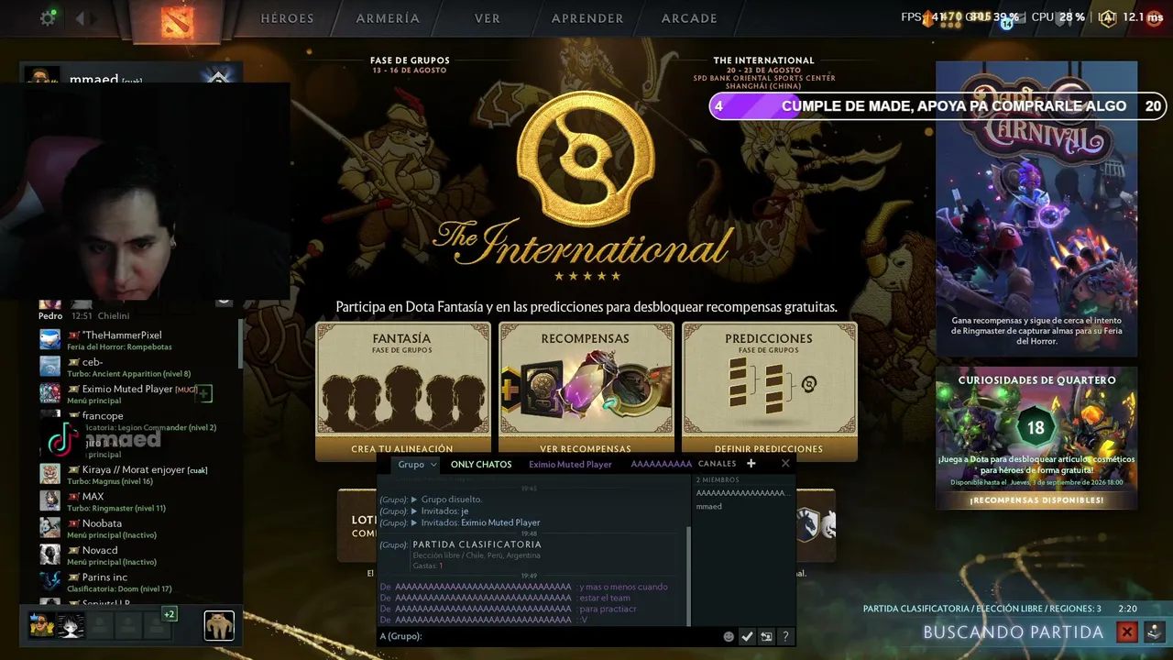Invite Eximio Muted Player with plus icon
This screenshot has height=660, width=1173.
[204, 393]
